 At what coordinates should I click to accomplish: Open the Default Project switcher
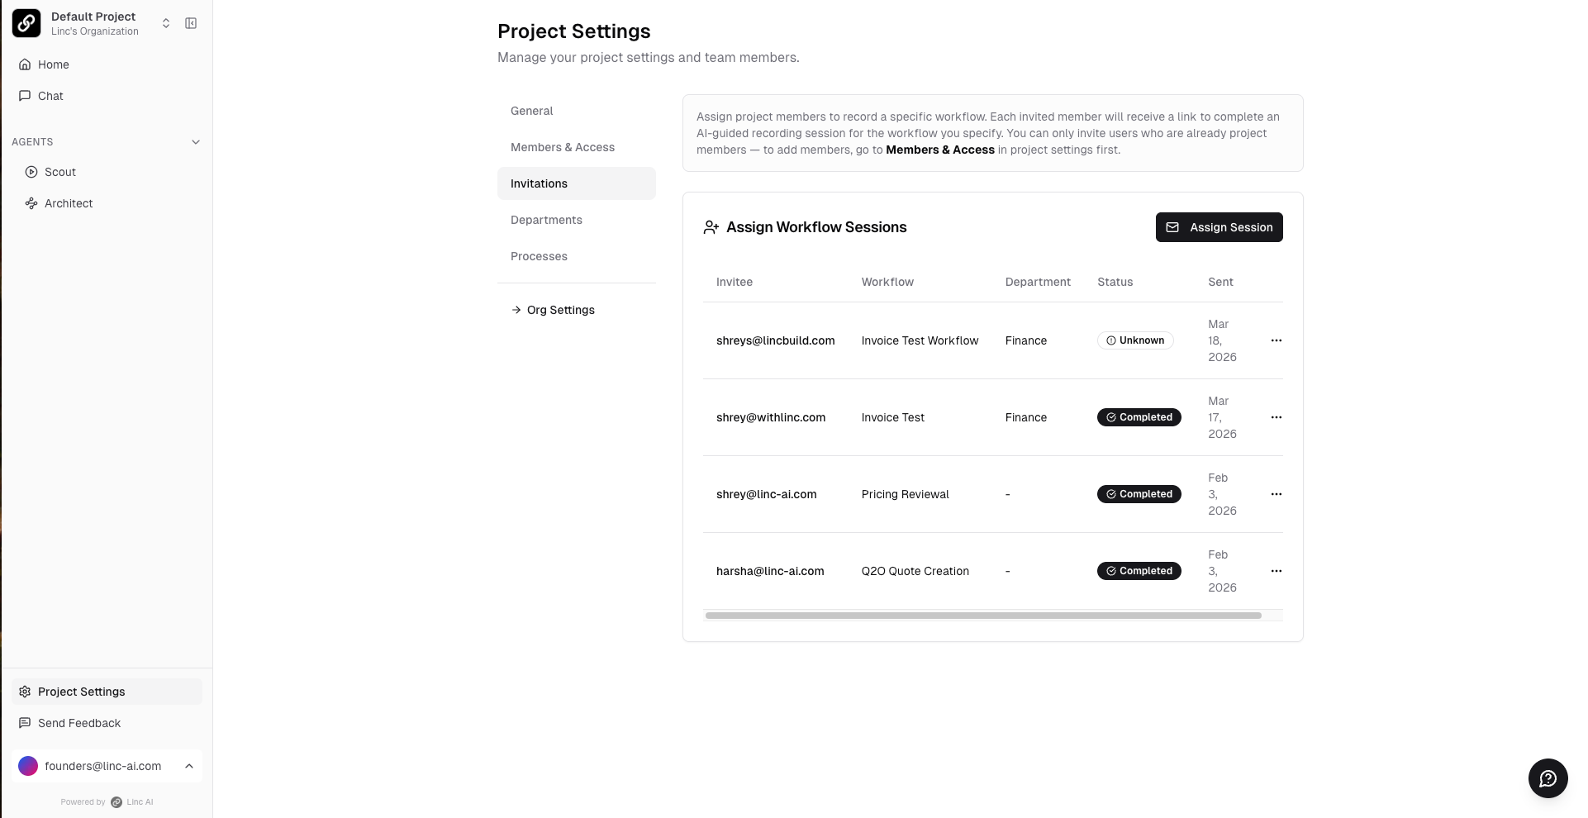(x=165, y=23)
